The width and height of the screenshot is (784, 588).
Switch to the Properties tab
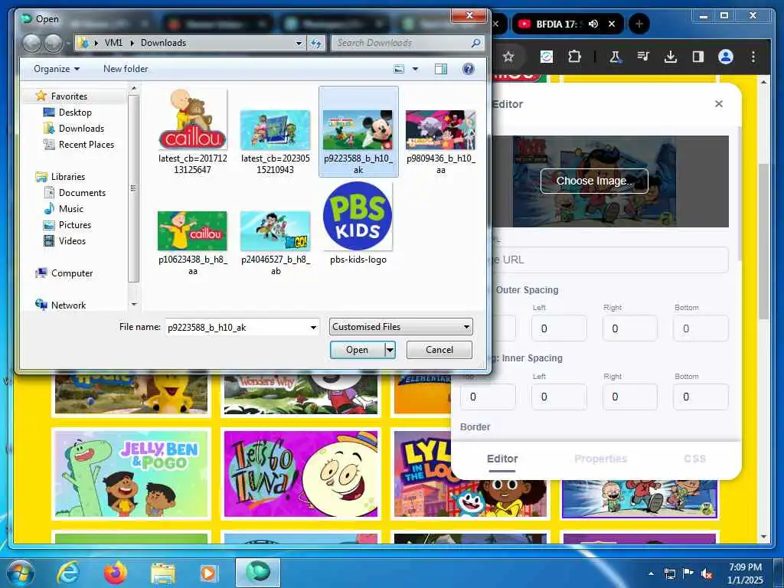coord(600,459)
